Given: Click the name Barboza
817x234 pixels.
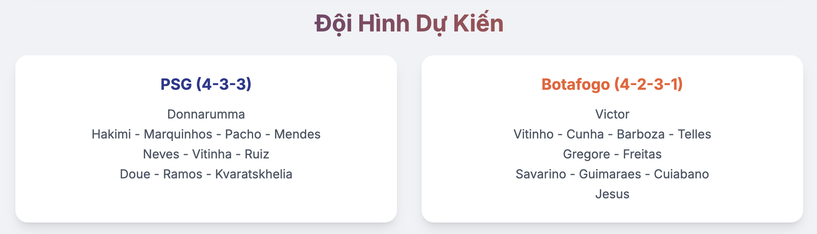Looking at the screenshot, I should pyautogui.click(x=640, y=134).
